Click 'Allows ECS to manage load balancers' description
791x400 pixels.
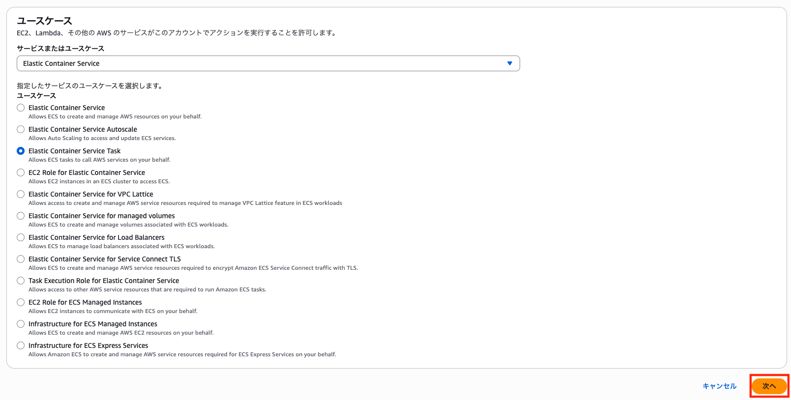click(121, 246)
